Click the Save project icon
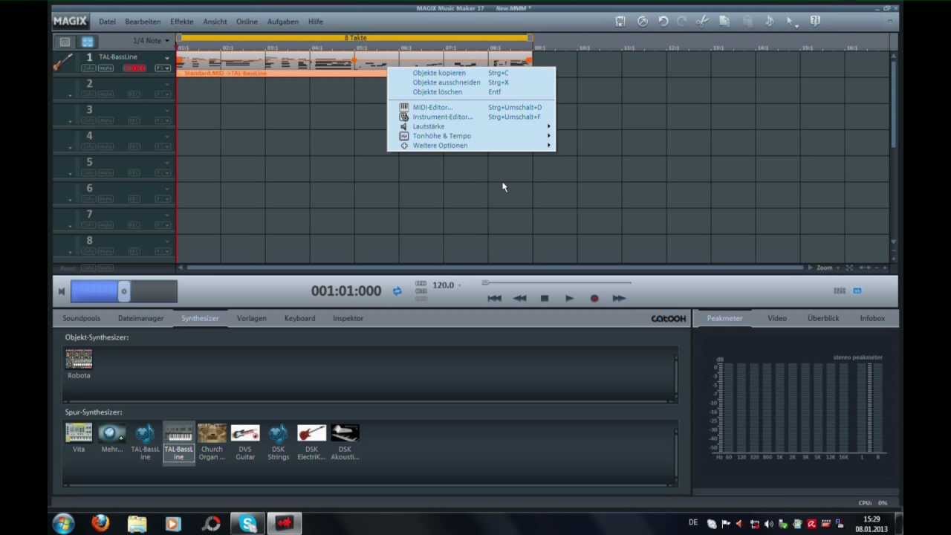Viewport: 951px width, 535px height. coord(620,22)
